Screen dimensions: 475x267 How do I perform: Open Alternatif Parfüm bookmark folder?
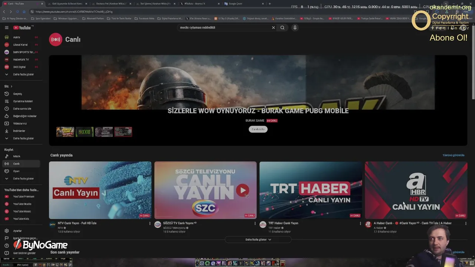93,19
